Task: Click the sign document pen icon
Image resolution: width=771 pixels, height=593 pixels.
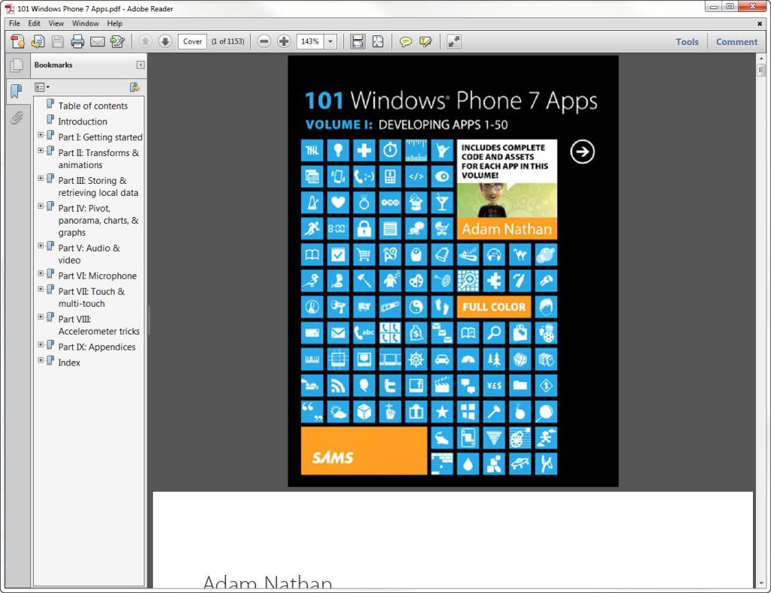Action: click(x=117, y=42)
